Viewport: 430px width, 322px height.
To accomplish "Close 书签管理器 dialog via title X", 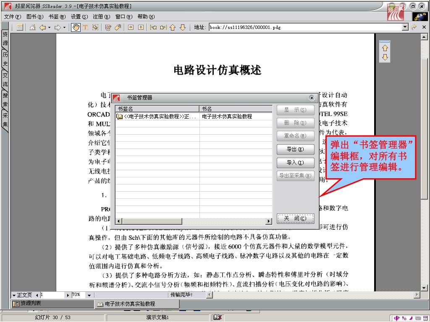I will click(312, 98).
